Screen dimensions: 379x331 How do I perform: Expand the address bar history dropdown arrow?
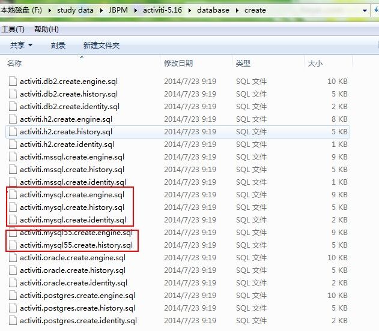tap(365, 11)
